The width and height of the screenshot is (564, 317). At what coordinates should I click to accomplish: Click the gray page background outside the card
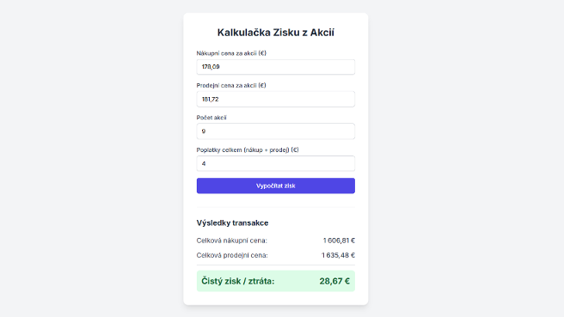[x=90, y=158]
